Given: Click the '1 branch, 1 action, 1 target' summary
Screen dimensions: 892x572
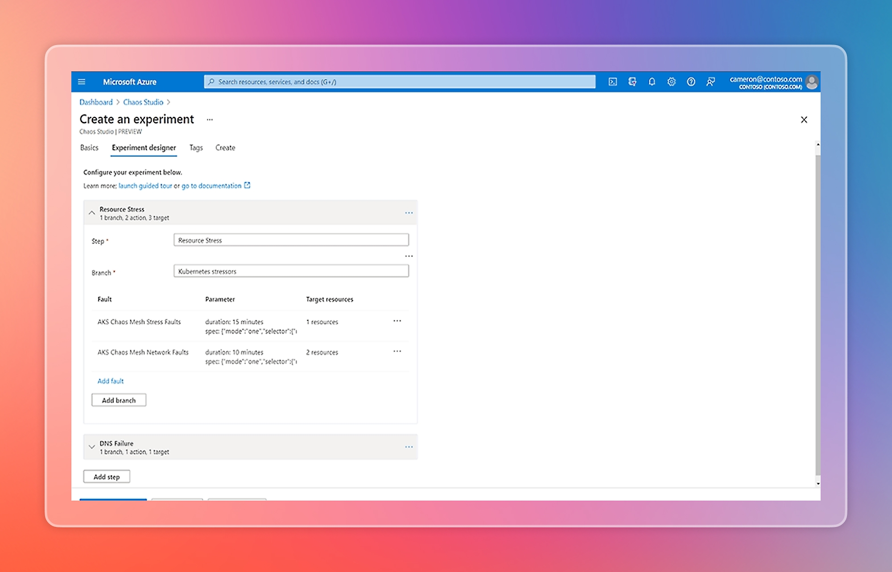Looking at the screenshot, I should [x=134, y=452].
